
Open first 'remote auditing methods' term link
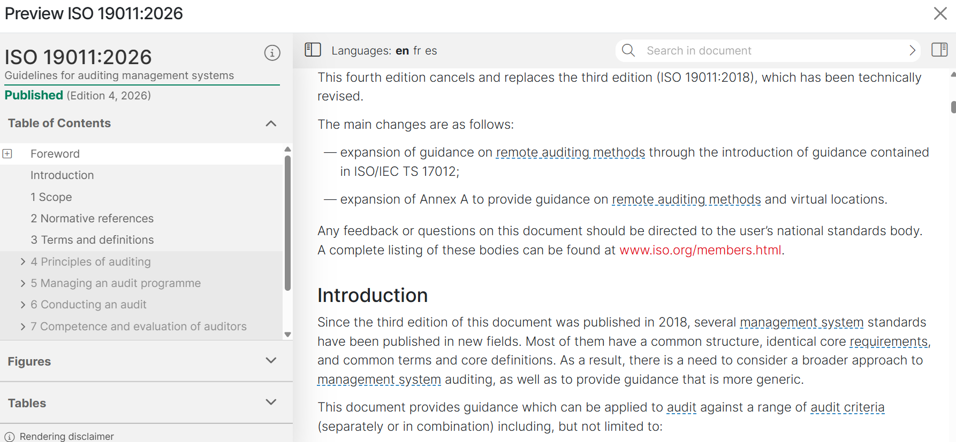[x=571, y=152]
